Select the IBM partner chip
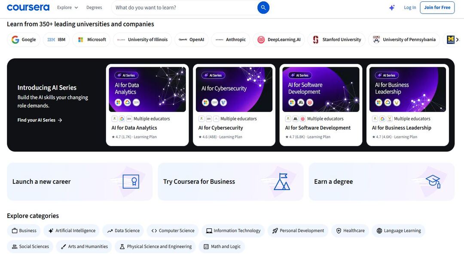The height and width of the screenshot is (257, 464). (x=56, y=39)
